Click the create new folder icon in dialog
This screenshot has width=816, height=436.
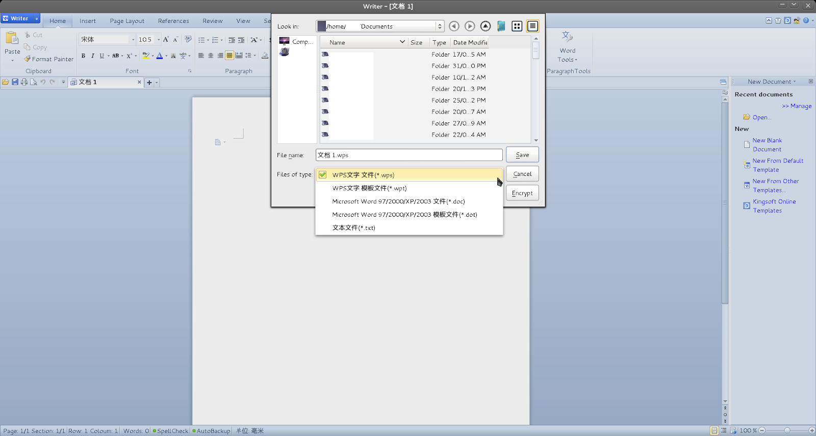501,26
